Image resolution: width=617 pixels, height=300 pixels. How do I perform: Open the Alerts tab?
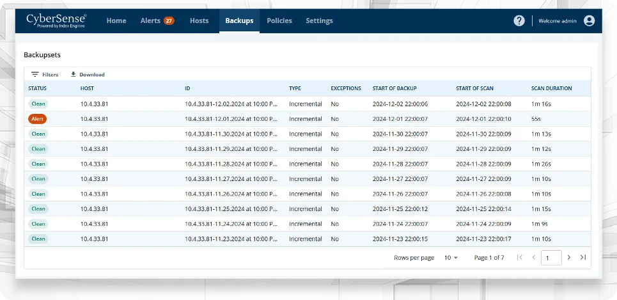pyautogui.click(x=157, y=20)
